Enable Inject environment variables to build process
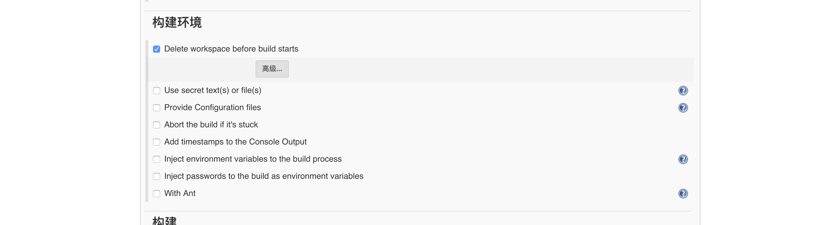The height and width of the screenshot is (225, 822). 156,159
